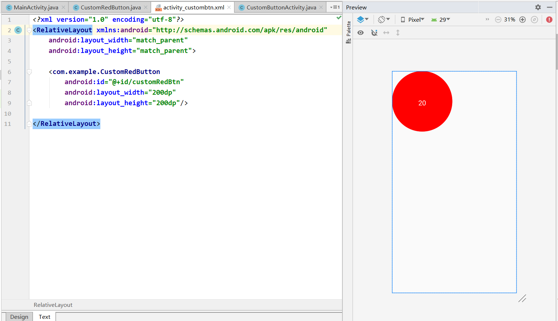The width and height of the screenshot is (558, 321).
Task: Show warnings and errors red icon
Action: pyautogui.click(x=549, y=20)
